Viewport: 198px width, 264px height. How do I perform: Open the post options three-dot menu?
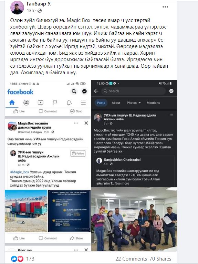pos(165,7)
